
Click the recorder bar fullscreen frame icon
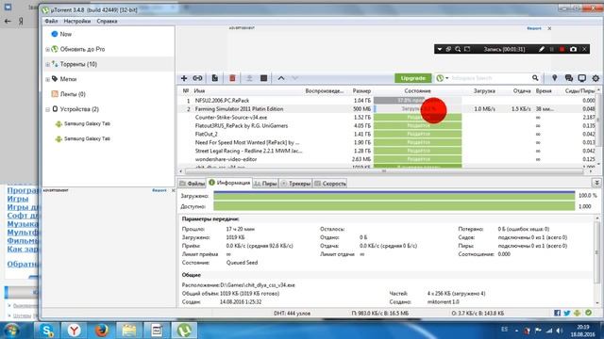click(x=467, y=49)
